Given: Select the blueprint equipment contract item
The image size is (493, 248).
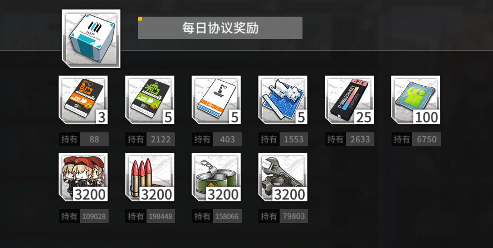Looking at the screenshot, I should pyautogui.click(x=283, y=100).
